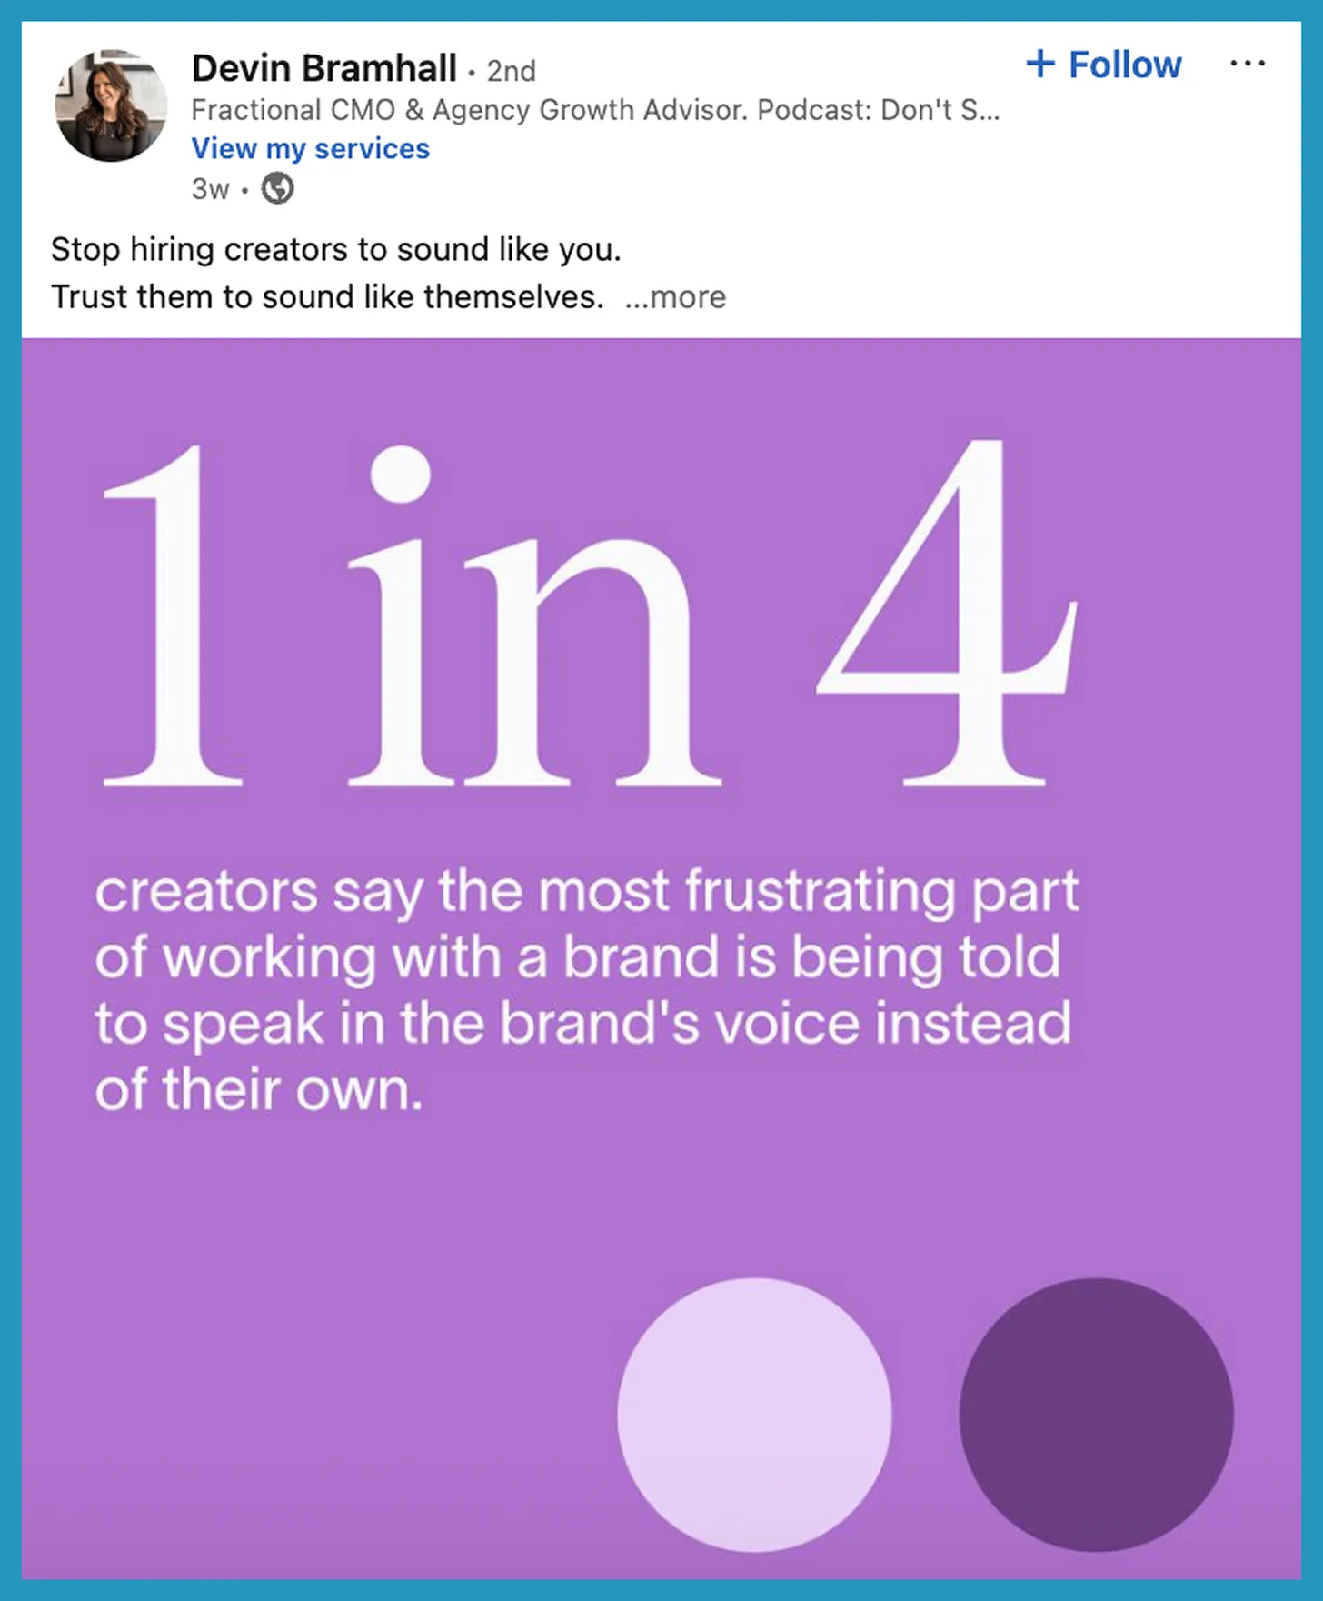Follow Devin Bramhall

tap(1103, 64)
